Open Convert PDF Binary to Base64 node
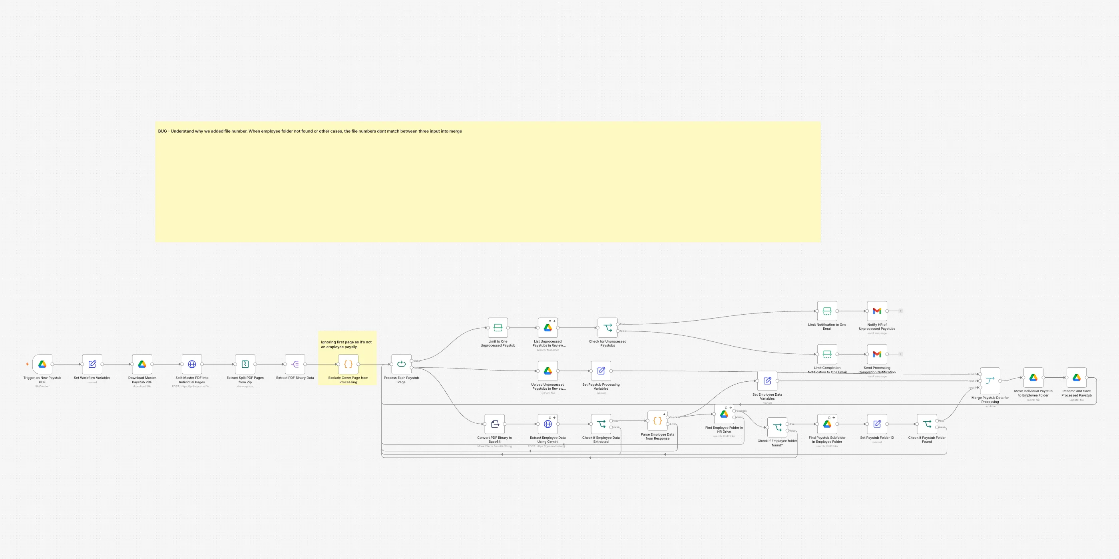This screenshot has width=1119, height=559. click(x=495, y=424)
